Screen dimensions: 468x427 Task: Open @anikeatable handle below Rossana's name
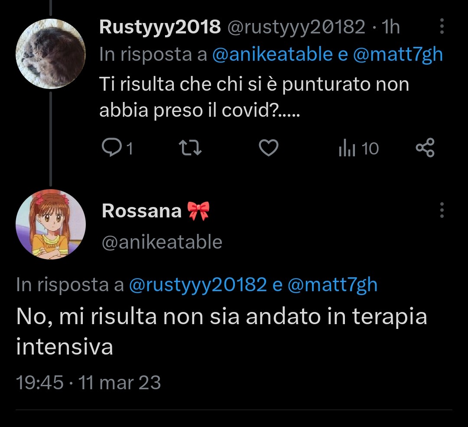tap(162, 242)
